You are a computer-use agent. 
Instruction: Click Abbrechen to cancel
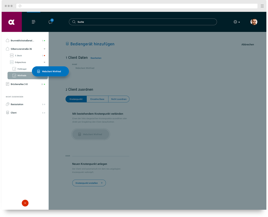point(247,44)
